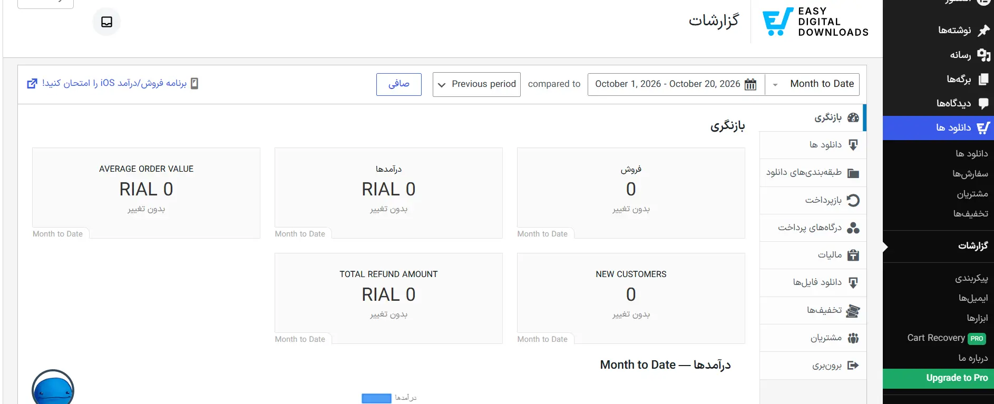This screenshot has height=404, width=994.
Task: Click the NEW CUSTOMERS card
Action: tap(631, 298)
